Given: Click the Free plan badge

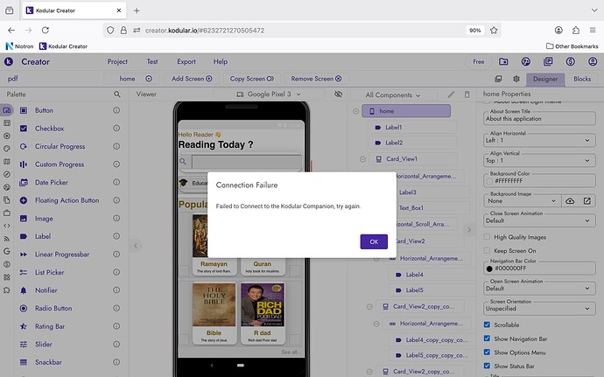Looking at the screenshot, I should tap(479, 61).
